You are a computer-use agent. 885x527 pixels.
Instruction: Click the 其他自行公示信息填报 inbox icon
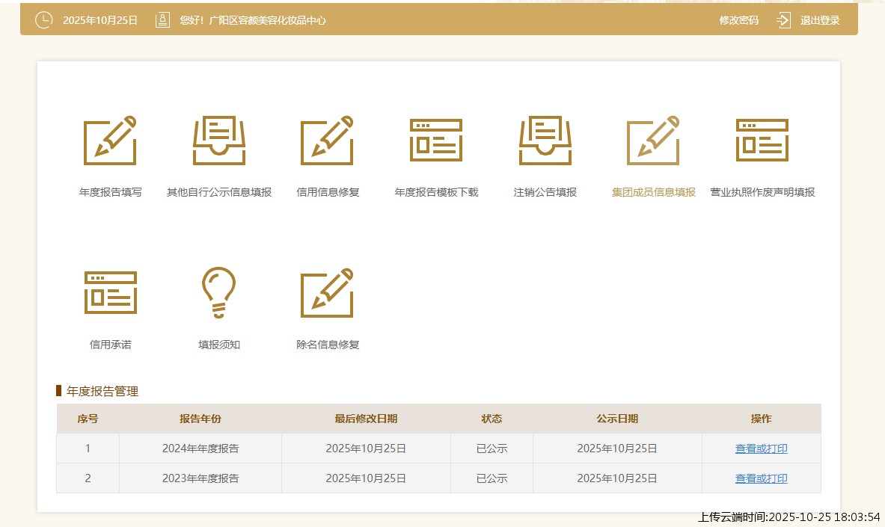point(219,141)
